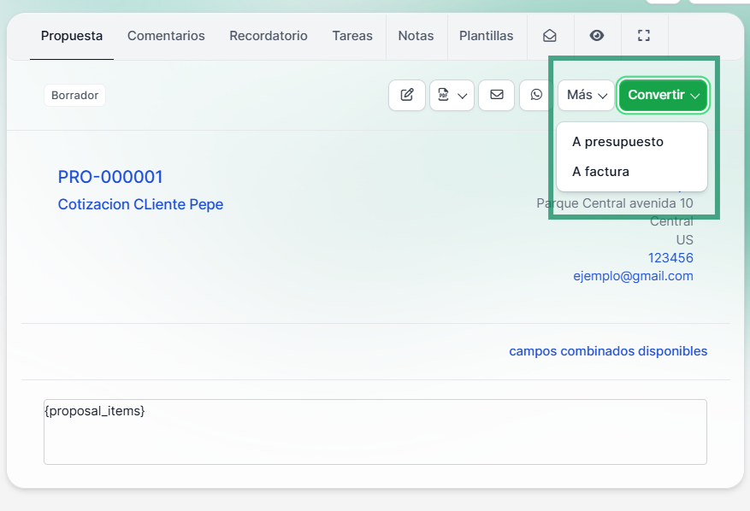Open the PDF options chevron
The image size is (750, 511).
click(x=462, y=96)
